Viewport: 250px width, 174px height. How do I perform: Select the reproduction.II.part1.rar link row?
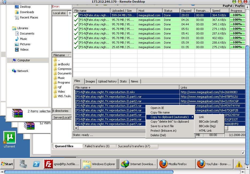point(160,97)
